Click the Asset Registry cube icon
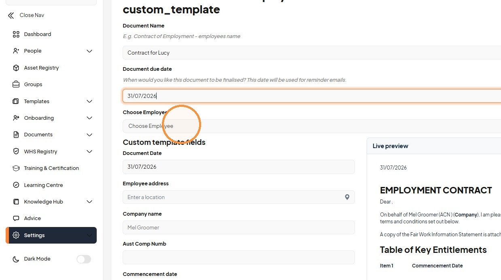This screenshot has width=501, height=280. [x=16, y=68]
